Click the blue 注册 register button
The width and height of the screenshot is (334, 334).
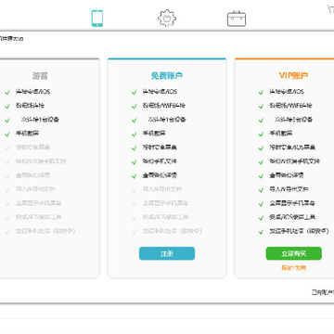pos(167,253)
